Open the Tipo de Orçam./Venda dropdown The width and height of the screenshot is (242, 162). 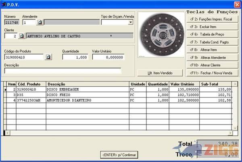tap(130, 23)
